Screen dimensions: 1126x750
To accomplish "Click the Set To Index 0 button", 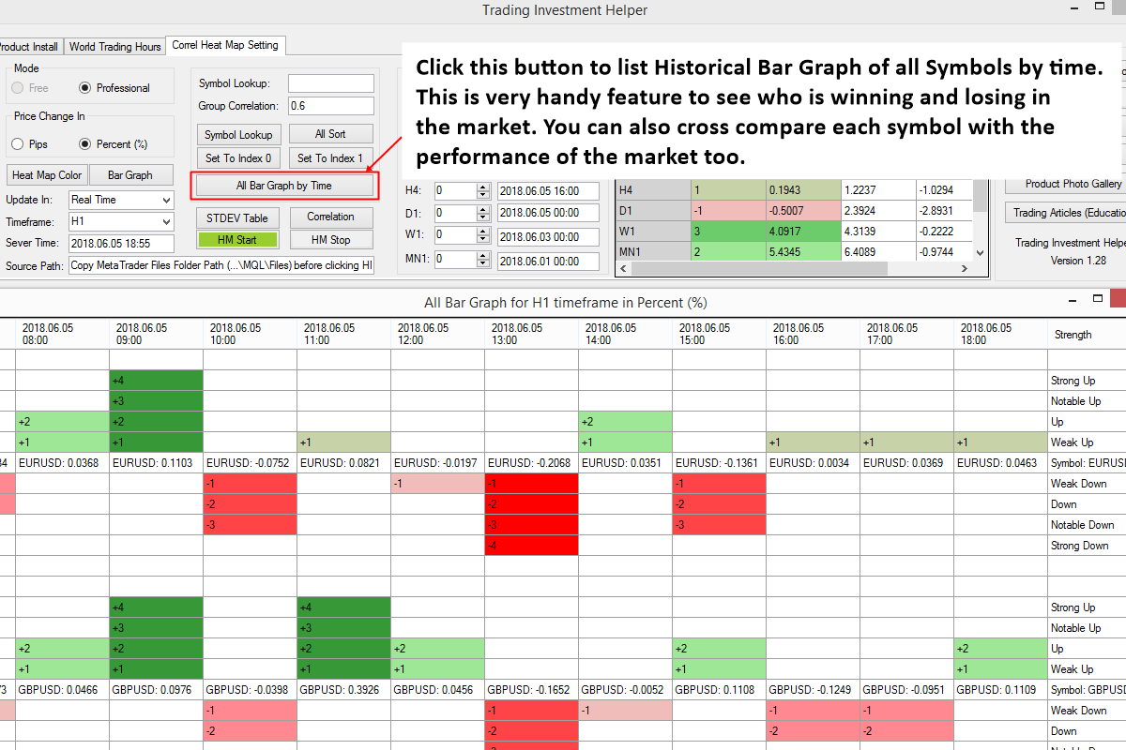I will click(238, 157).
